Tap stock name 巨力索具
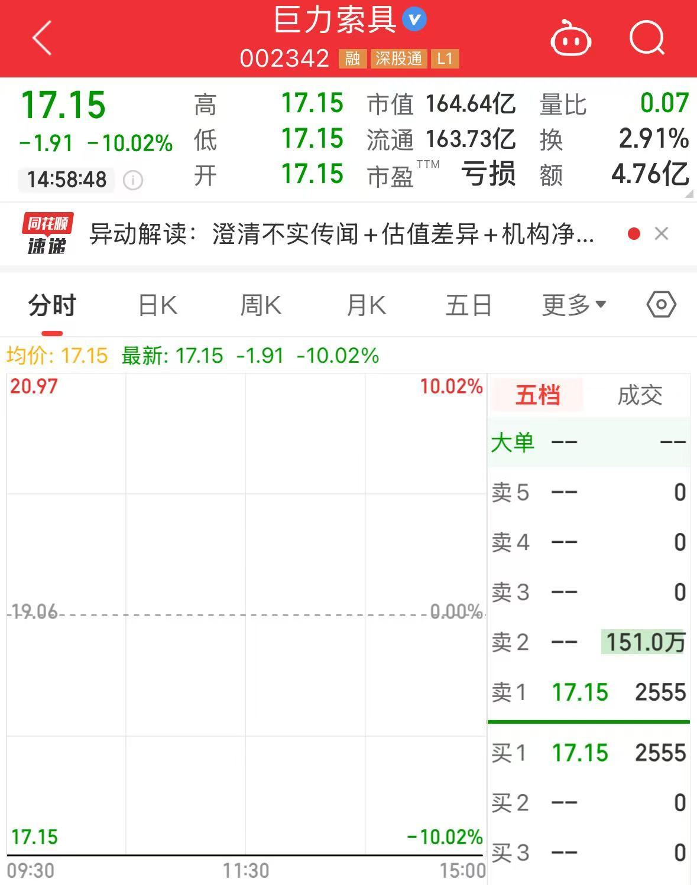This screenshot has height=885, width=697. 335,20
